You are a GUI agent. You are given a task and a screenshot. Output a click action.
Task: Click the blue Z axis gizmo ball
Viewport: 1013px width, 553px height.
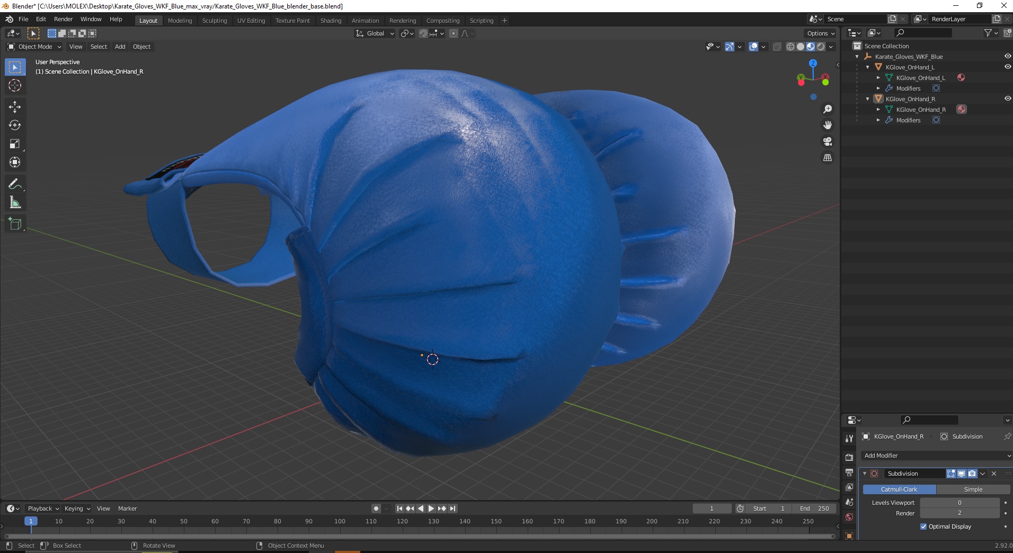pos(813,63)
